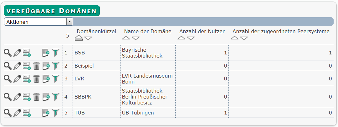The image size is (338, 127).
Task: Select the Bayrische Staatsbibliothek name cell
Action: pyautogui.click(x=148, y=53)
